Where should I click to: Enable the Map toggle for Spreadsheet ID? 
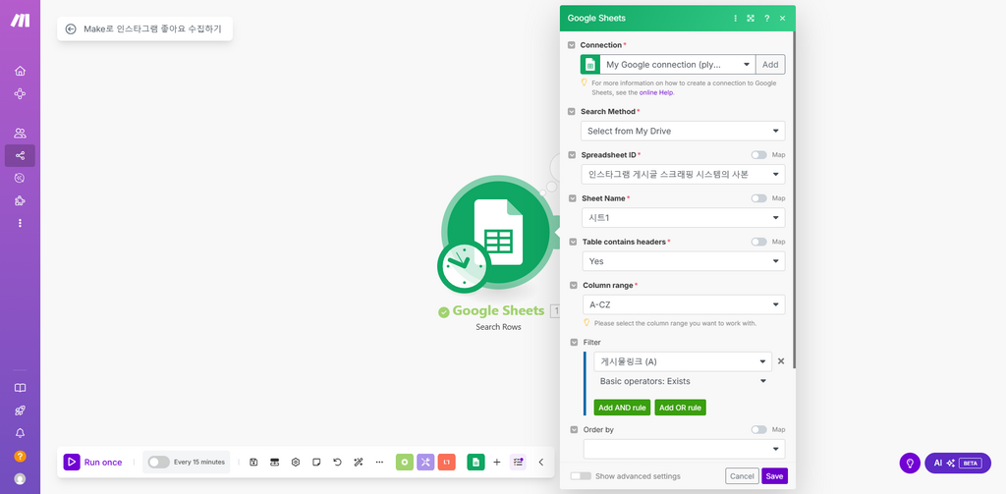pos(759,154)
